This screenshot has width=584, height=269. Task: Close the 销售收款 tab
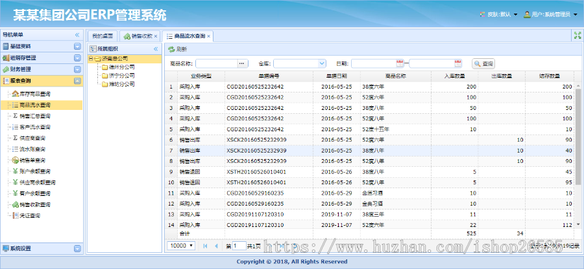point(156,36)
